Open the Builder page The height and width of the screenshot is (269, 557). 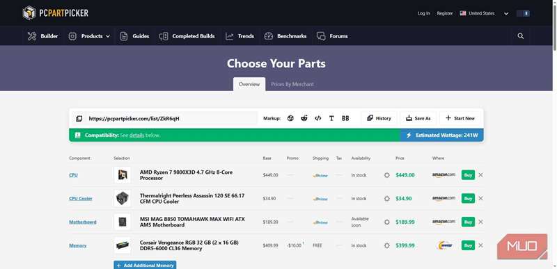tap(42, 36)
